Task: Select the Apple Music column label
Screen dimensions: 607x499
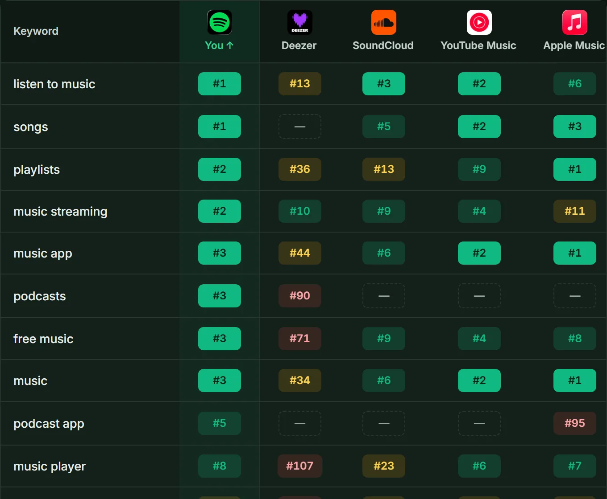Action: pos(574,45)
